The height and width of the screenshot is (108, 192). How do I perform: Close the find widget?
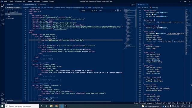pyautogui.click(x=120, y=10)
